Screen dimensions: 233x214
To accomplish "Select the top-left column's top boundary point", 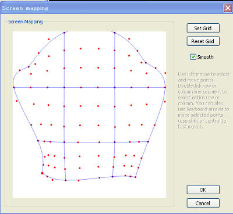I will pyautogui.click(x=64, y=33).
